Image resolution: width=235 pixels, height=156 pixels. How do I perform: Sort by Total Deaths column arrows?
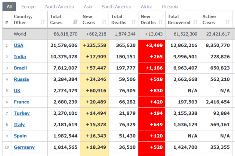coord(133,22)
